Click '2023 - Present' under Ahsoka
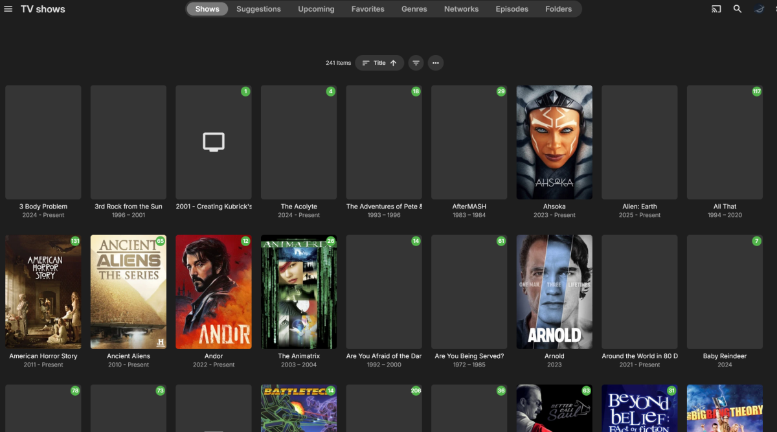Image resolution: width=777 pixels, height=432 pixels. [554, 215]
